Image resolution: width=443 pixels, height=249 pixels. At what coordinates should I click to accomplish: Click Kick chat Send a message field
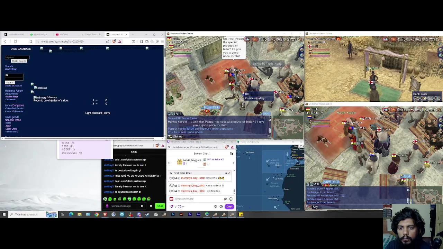pyautogui.click(x=125, y=206)
